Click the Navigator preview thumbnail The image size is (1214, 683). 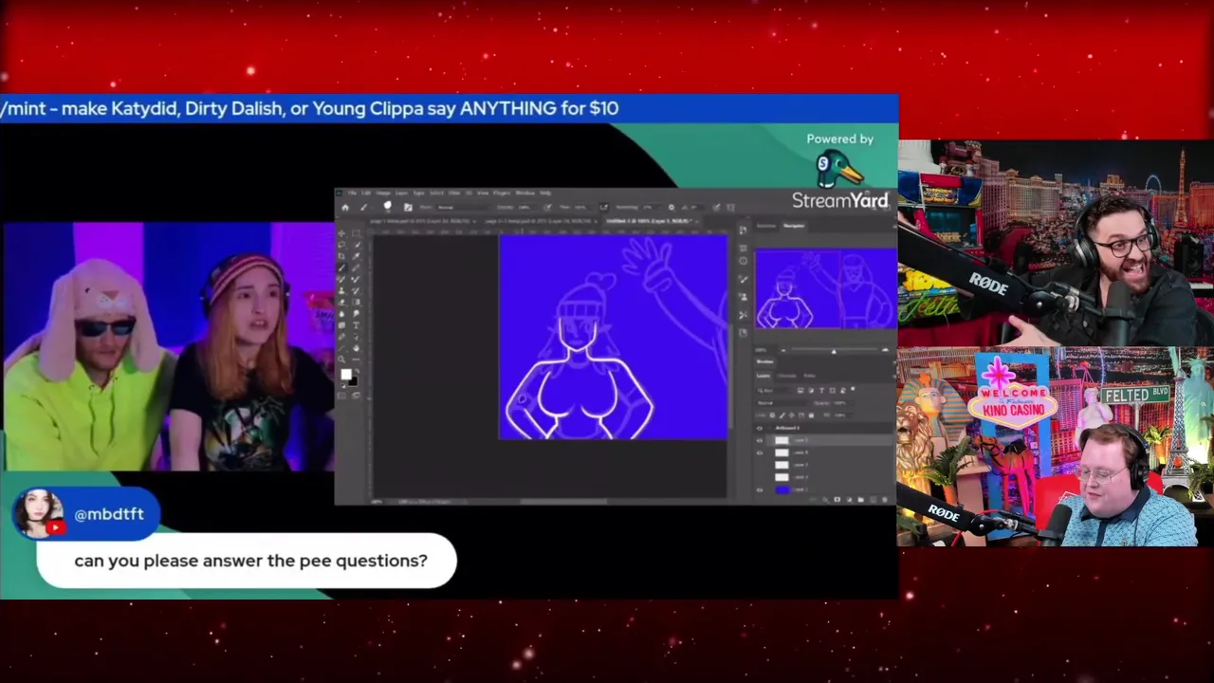[825, 288]
